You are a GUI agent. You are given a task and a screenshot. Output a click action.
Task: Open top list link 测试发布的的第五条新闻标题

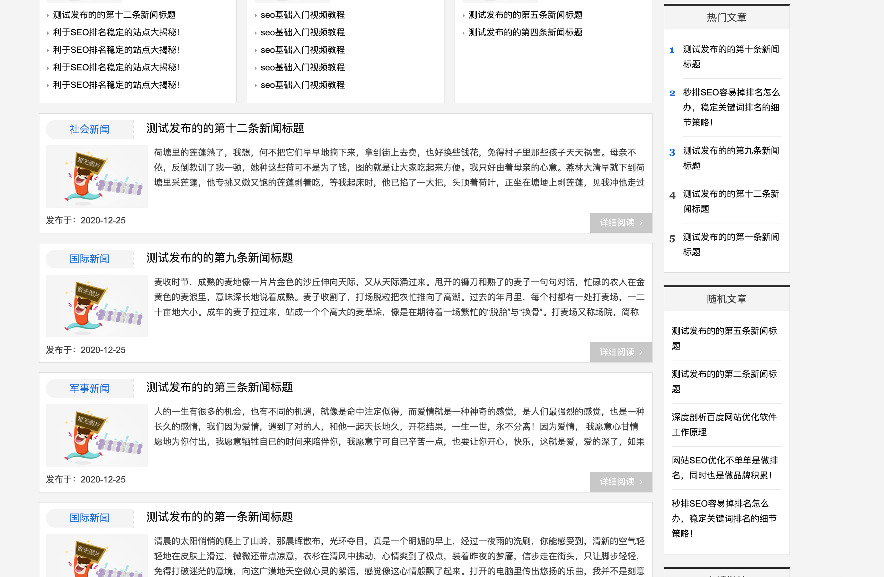(x=525, y=15)
